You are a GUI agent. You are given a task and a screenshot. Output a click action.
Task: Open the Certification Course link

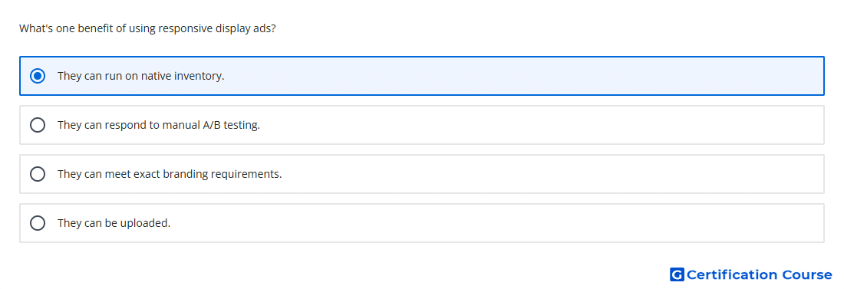(751, 274)
